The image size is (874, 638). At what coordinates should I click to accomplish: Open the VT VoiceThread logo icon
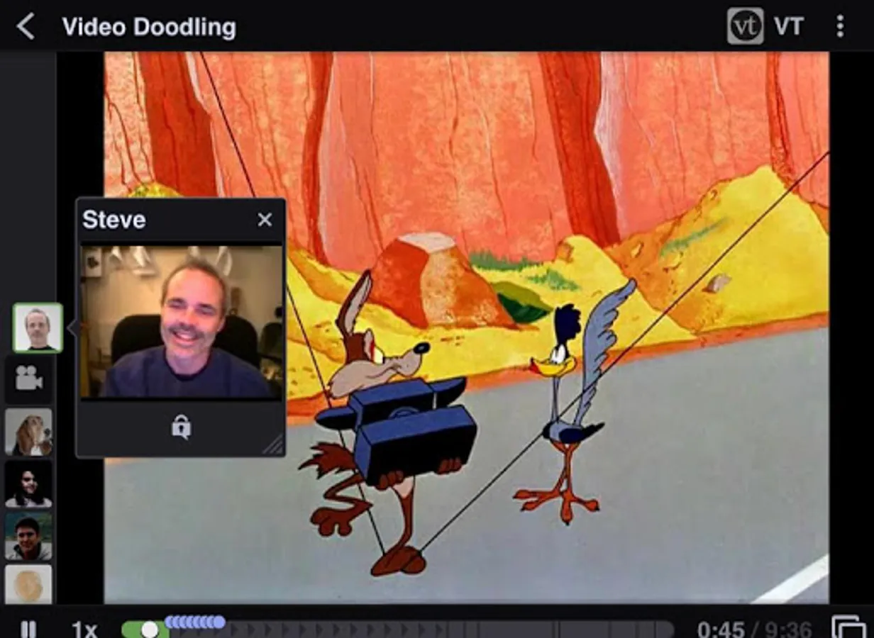[x=745, y=26]
